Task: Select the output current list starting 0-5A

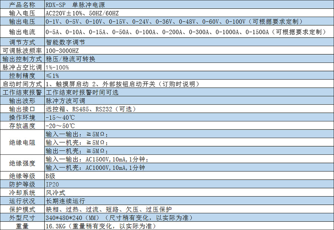Action: pos(186,32)
